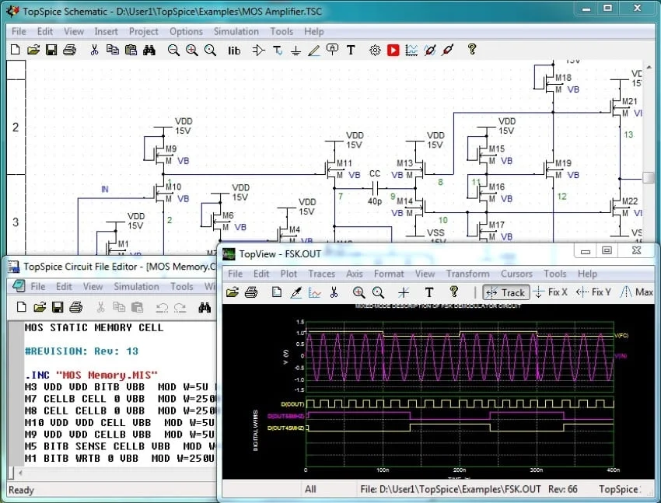Screen dimensions: 661x503
Task: Click the red Run Simulation icon
Action: pyautogui.click(x=393, y=51)
